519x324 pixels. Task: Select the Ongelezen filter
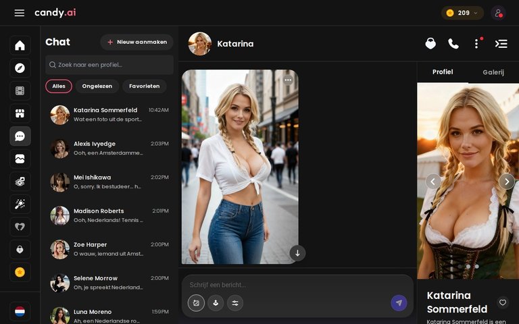[x=97, y=86]
